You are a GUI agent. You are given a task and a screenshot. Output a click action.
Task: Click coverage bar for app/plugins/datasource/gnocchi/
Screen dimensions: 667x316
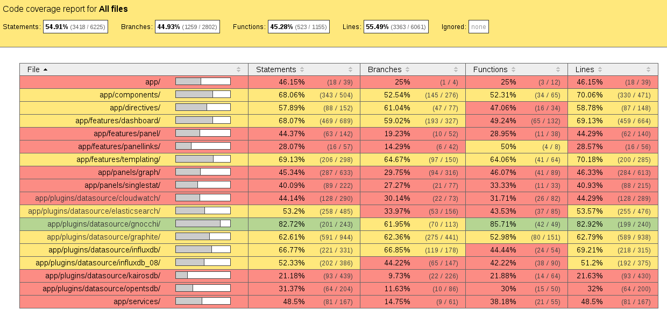203,224
